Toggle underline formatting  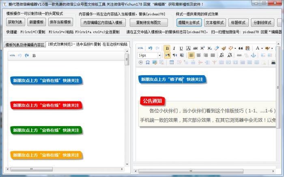coord(181,48)
